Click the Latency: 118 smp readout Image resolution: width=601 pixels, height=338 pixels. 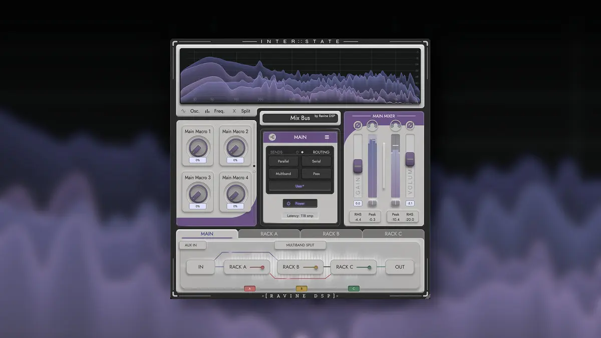coord(300,216)
